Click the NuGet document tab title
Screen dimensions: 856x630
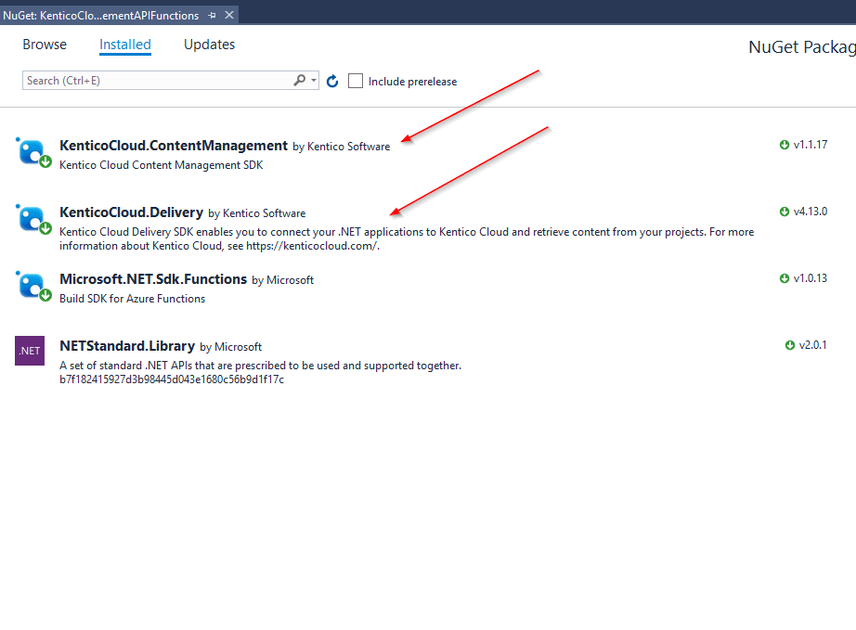[100, 16]
